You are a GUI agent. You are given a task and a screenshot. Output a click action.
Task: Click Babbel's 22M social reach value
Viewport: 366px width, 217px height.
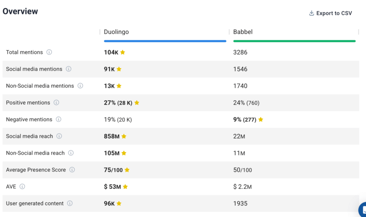click(239, 136)
